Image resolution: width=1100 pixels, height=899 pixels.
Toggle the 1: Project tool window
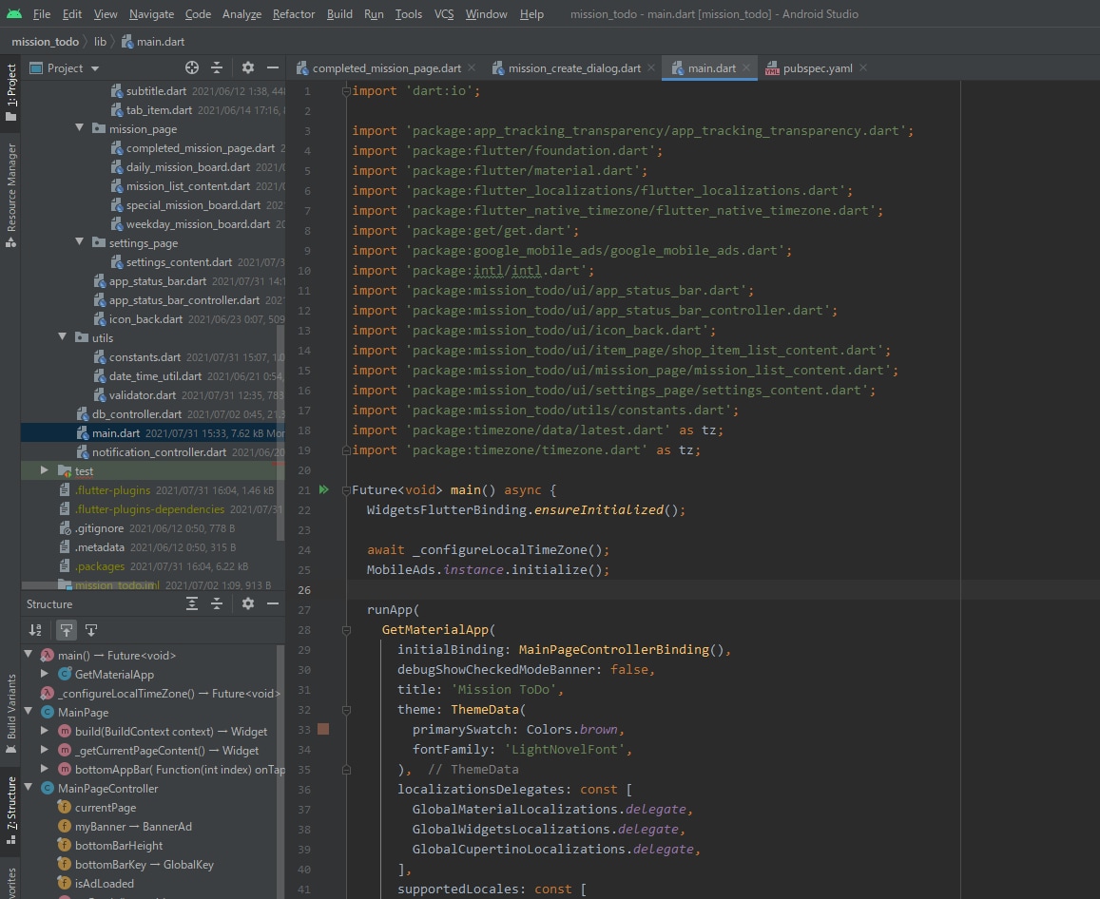pyautogui.click(x=10, y=92)
